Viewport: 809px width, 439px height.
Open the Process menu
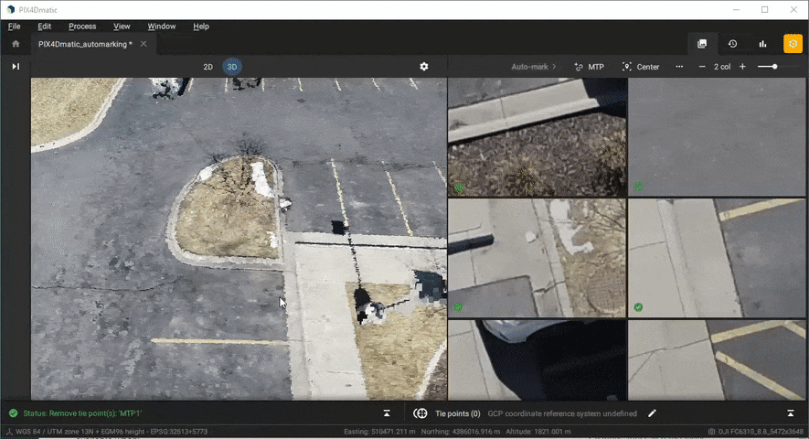tap(82, 27)
